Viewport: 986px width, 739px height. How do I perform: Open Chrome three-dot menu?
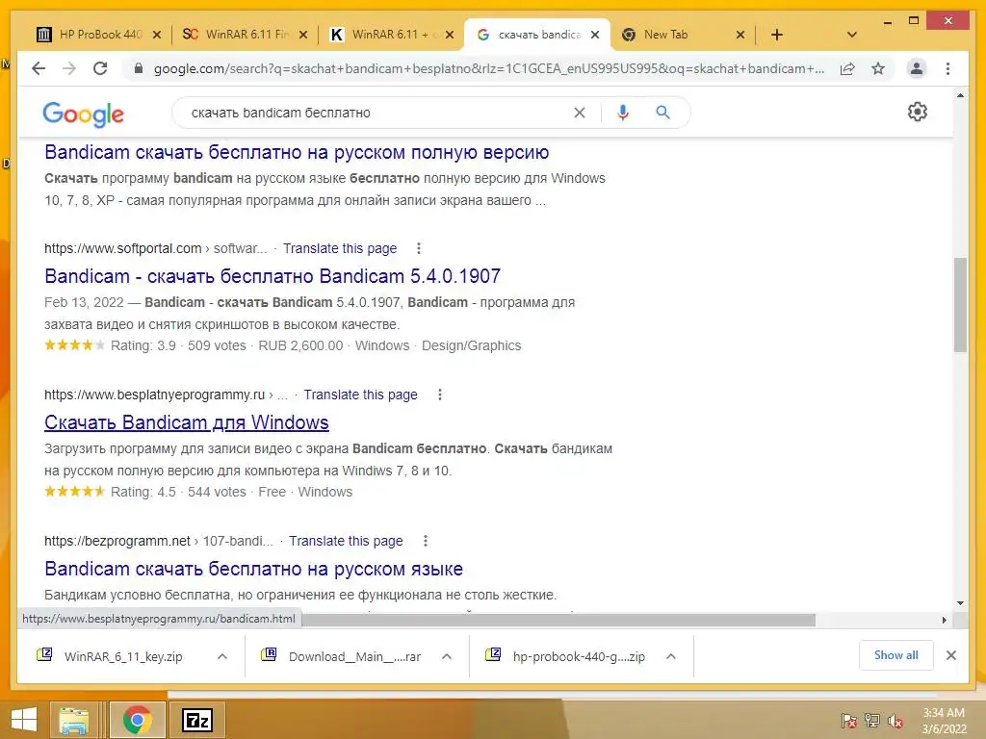tap(947, 68)
